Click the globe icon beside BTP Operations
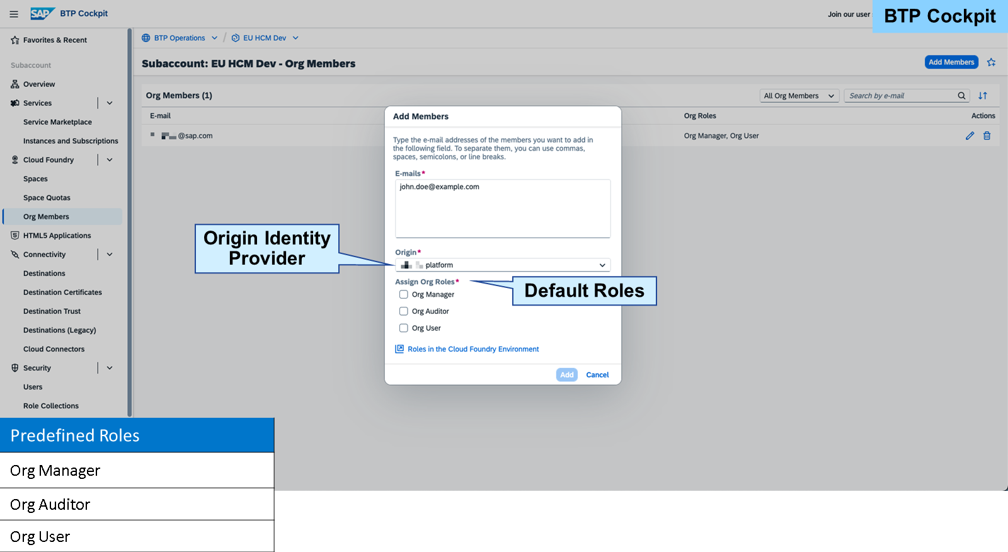 click(x=146, y=38)
